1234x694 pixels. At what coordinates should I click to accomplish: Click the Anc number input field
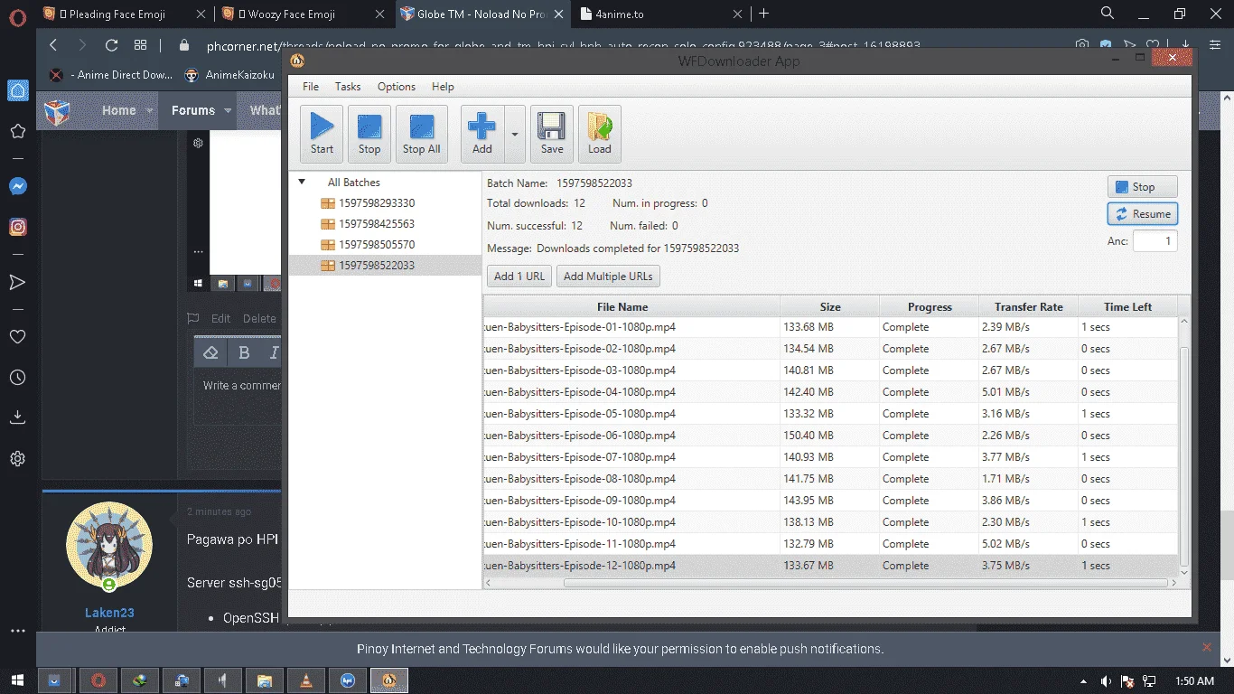[1155, 241]
